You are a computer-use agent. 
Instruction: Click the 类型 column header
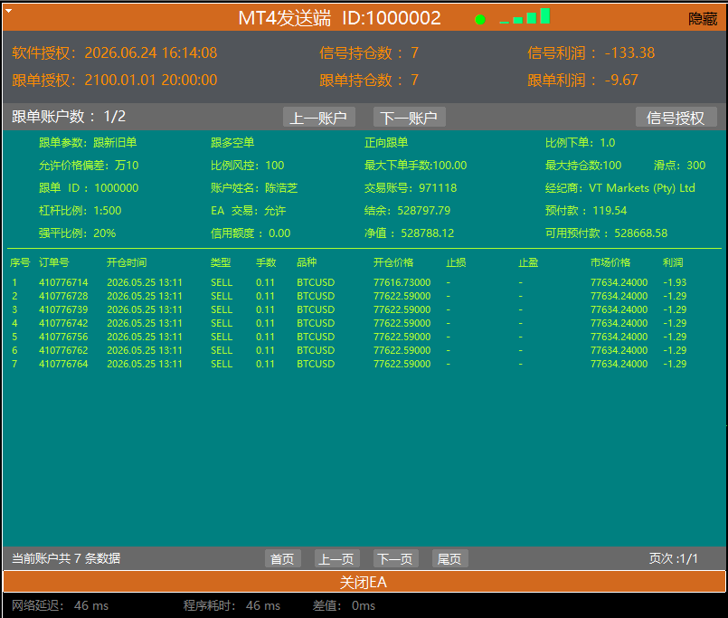[x=221, y=262]
